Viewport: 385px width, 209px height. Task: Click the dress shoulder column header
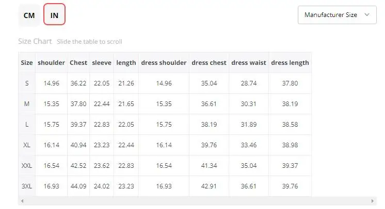[x=164, y=63]
